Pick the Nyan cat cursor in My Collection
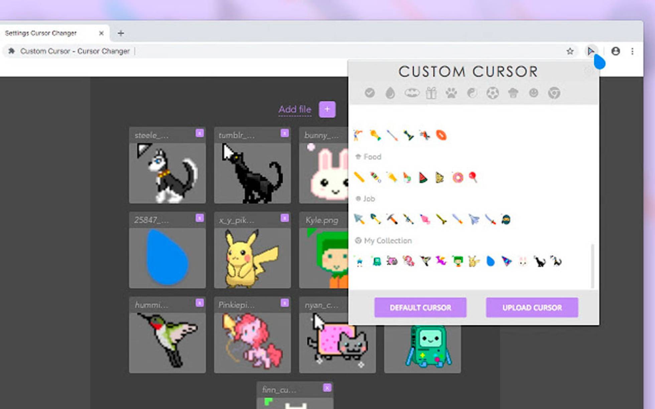This screenshot has width=655, height=409. tap(392, 261)
